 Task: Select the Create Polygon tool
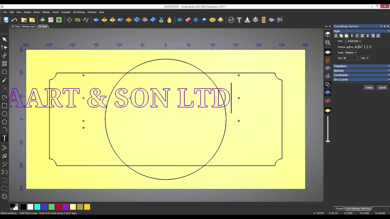tap(5, 122)
